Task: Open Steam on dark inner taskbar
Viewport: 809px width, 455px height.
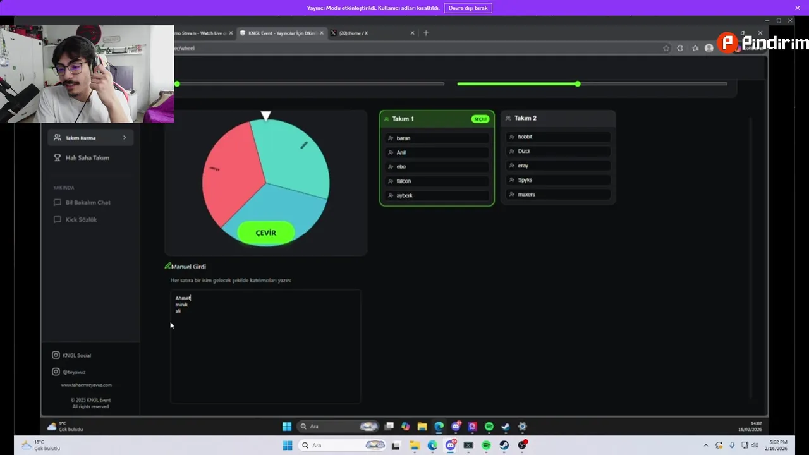Action: pos(506,427)
